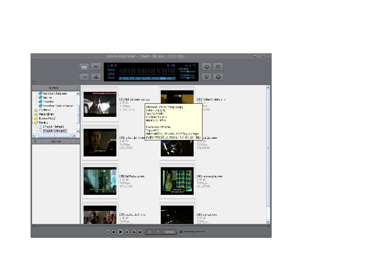382x265 pixels.
Task: Select Download Youtube Videos entry
Action: [58, 106]
